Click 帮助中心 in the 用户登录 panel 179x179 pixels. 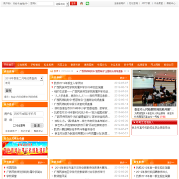38,131
